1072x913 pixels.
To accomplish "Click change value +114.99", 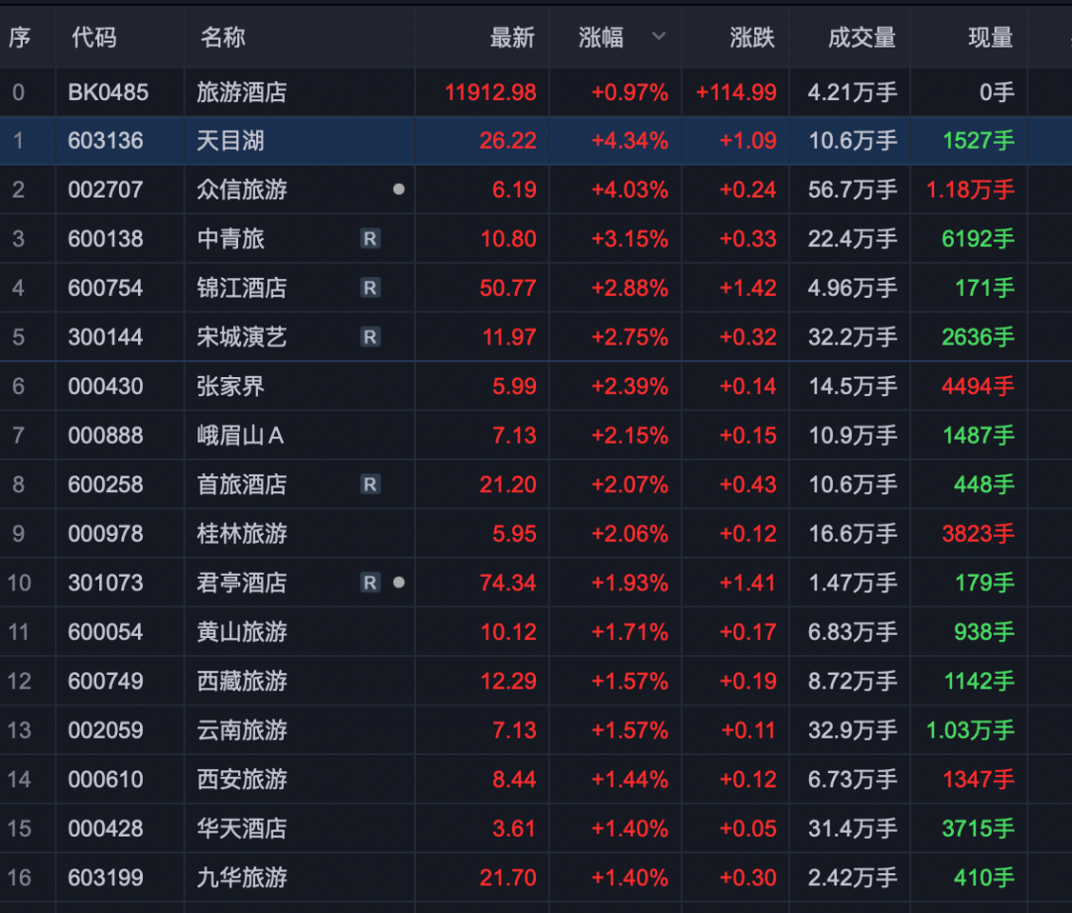I will [737, 92].
